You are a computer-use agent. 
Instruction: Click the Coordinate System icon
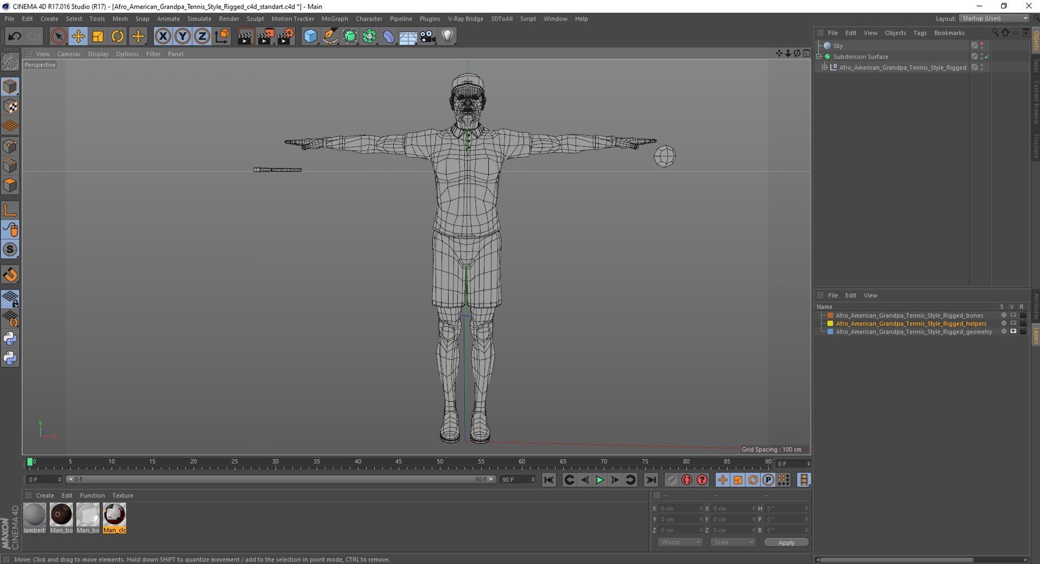tap(222, 36)
